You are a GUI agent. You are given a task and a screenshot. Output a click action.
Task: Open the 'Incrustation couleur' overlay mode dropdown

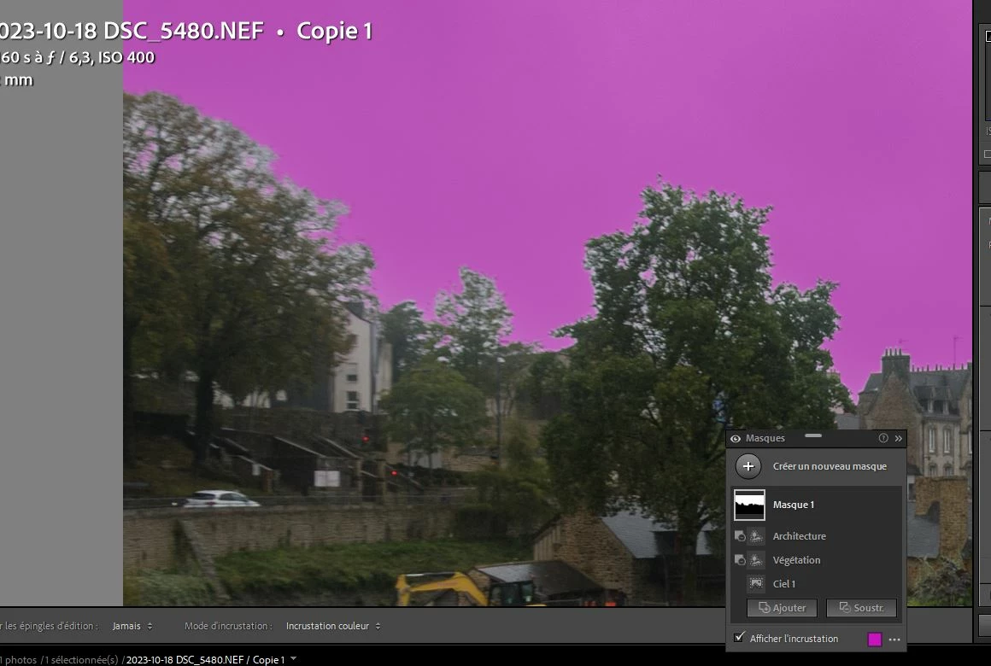(x=333, y=626)
